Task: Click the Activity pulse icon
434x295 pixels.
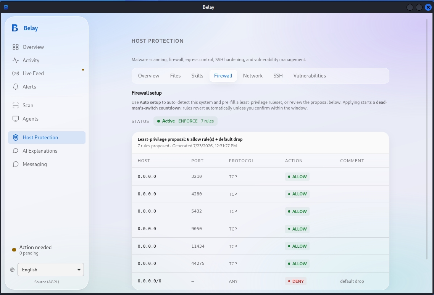Action: click(x=16, y=60)
